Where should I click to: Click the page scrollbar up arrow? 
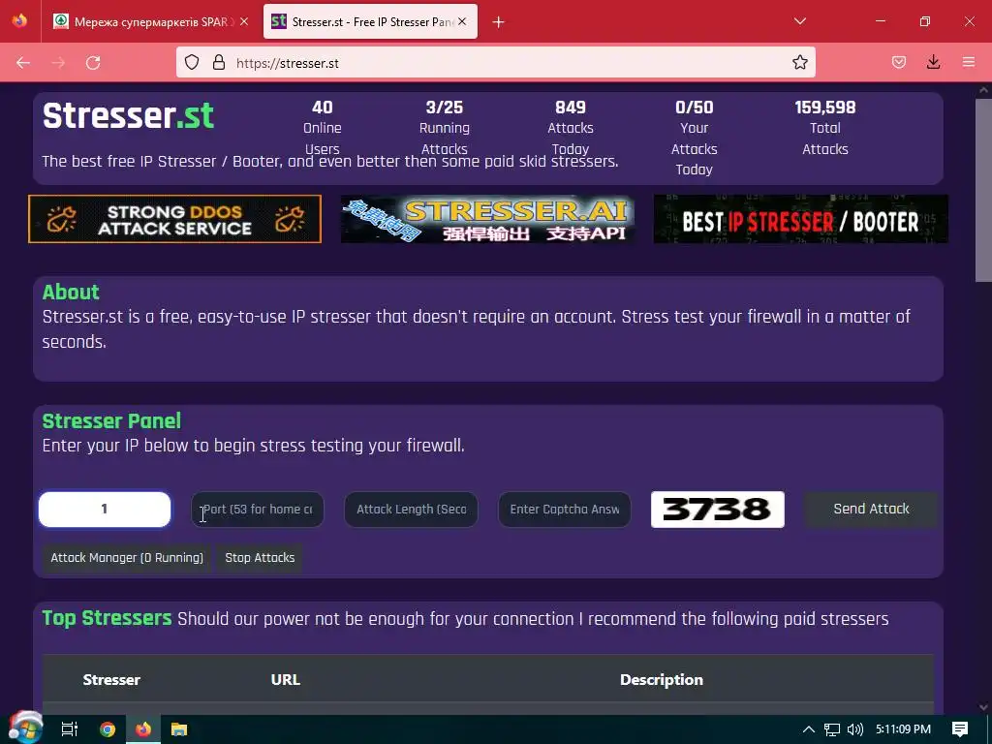[983, 90]
